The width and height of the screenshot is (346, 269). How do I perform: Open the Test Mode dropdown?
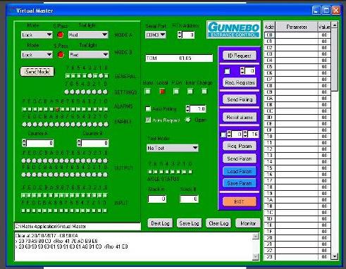173,148
